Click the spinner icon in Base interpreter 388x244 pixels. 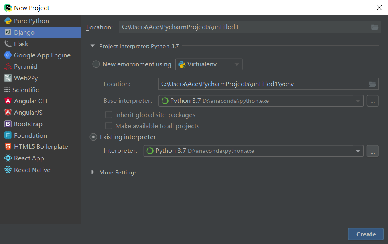coord(165,101)
